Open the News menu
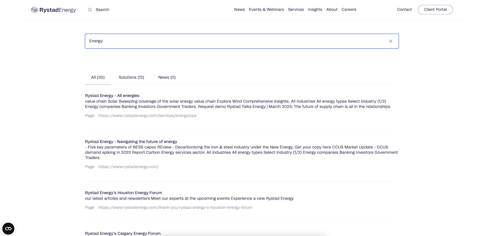 (239, 10)
